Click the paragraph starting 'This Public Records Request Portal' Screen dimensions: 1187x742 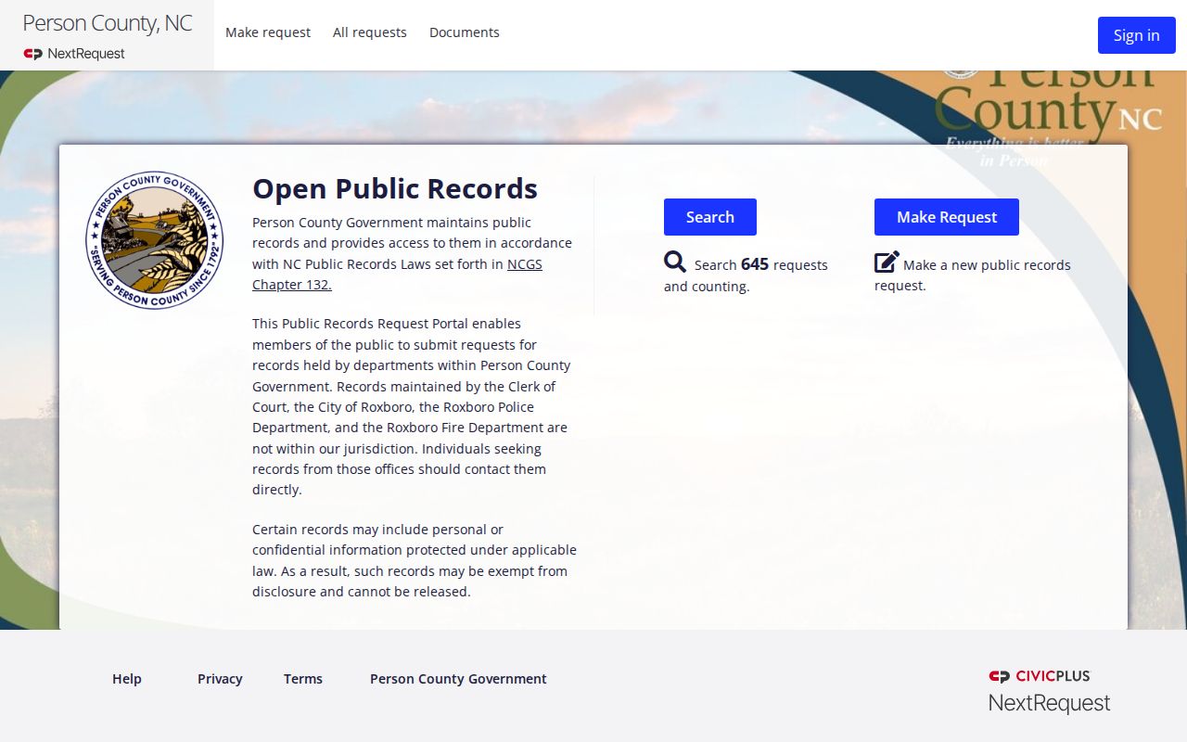414,406
